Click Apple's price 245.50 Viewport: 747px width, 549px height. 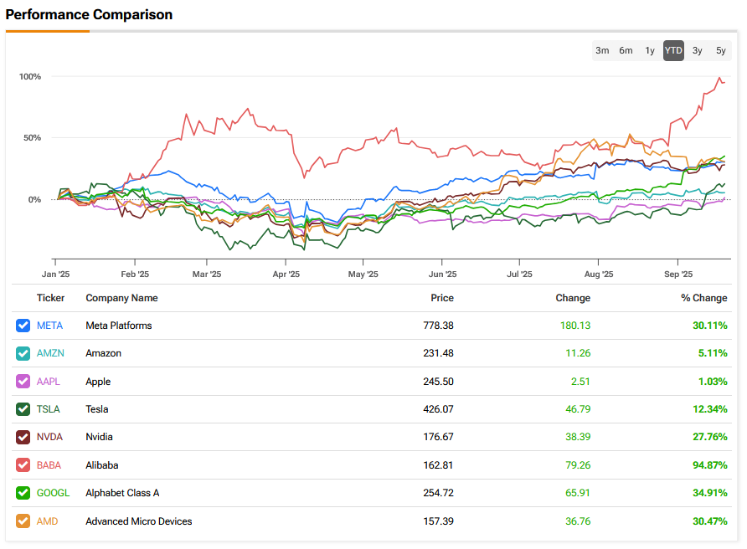438,382
